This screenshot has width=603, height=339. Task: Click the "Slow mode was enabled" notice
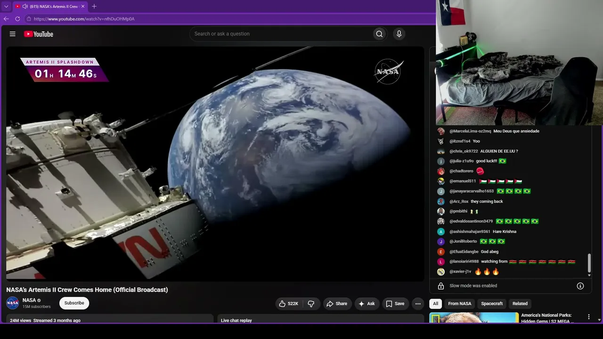pos(473,286)
